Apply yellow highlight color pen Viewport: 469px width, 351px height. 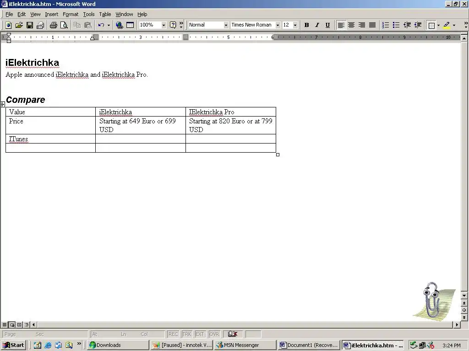[x=447, y=25]
